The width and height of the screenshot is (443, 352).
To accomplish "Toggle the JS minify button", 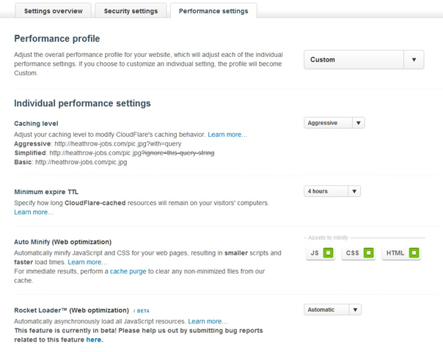I will tap(321, 253).
